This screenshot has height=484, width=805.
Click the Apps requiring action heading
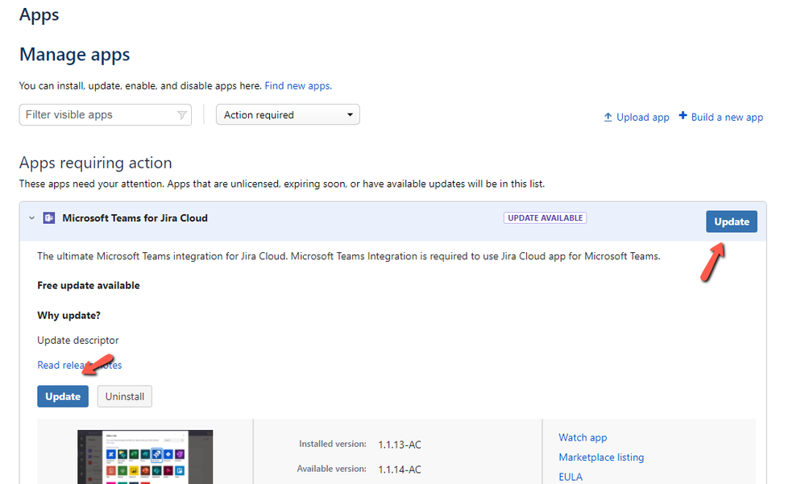click(x=96, y=163)
